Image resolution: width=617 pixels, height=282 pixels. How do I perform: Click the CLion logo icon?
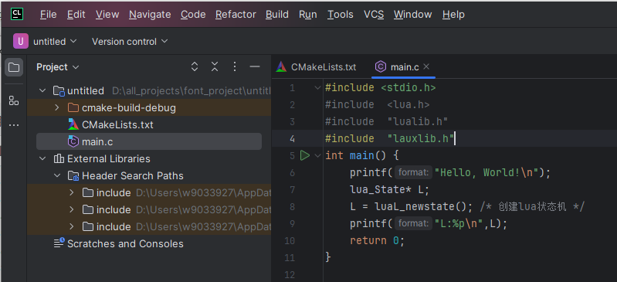pos(17,14)
